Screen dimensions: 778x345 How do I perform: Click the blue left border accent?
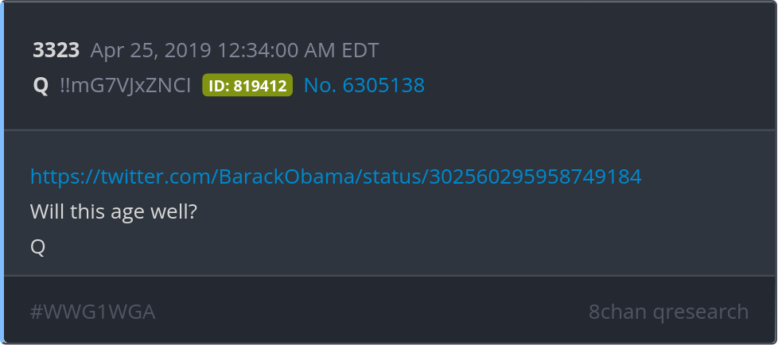(2, 172)
